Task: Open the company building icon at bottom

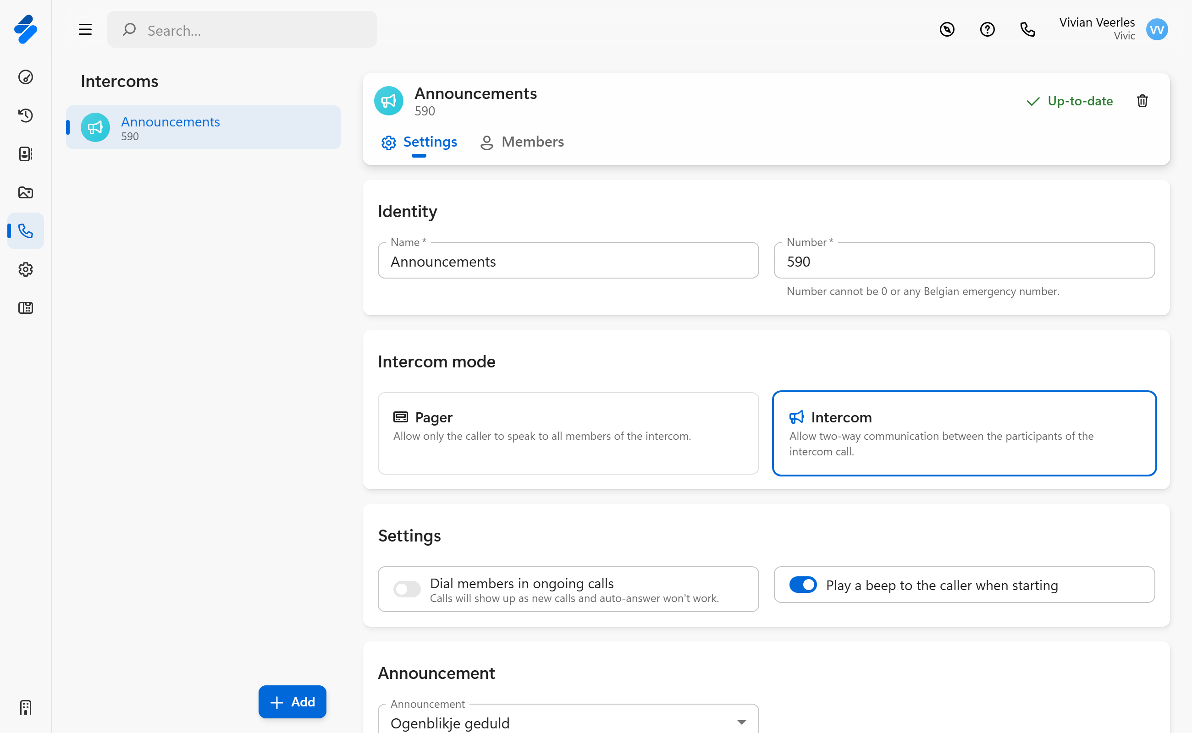Action: 26,707
